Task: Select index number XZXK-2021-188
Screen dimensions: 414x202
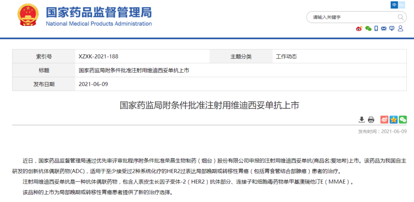Action: [99, 56]
